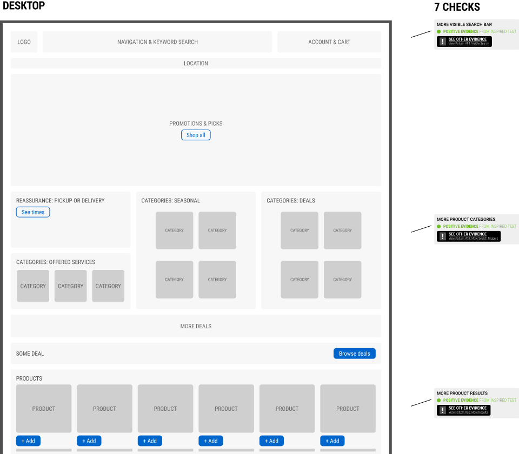
Task: Click green dot in More Product Results annotation
Action: point(439,400)
